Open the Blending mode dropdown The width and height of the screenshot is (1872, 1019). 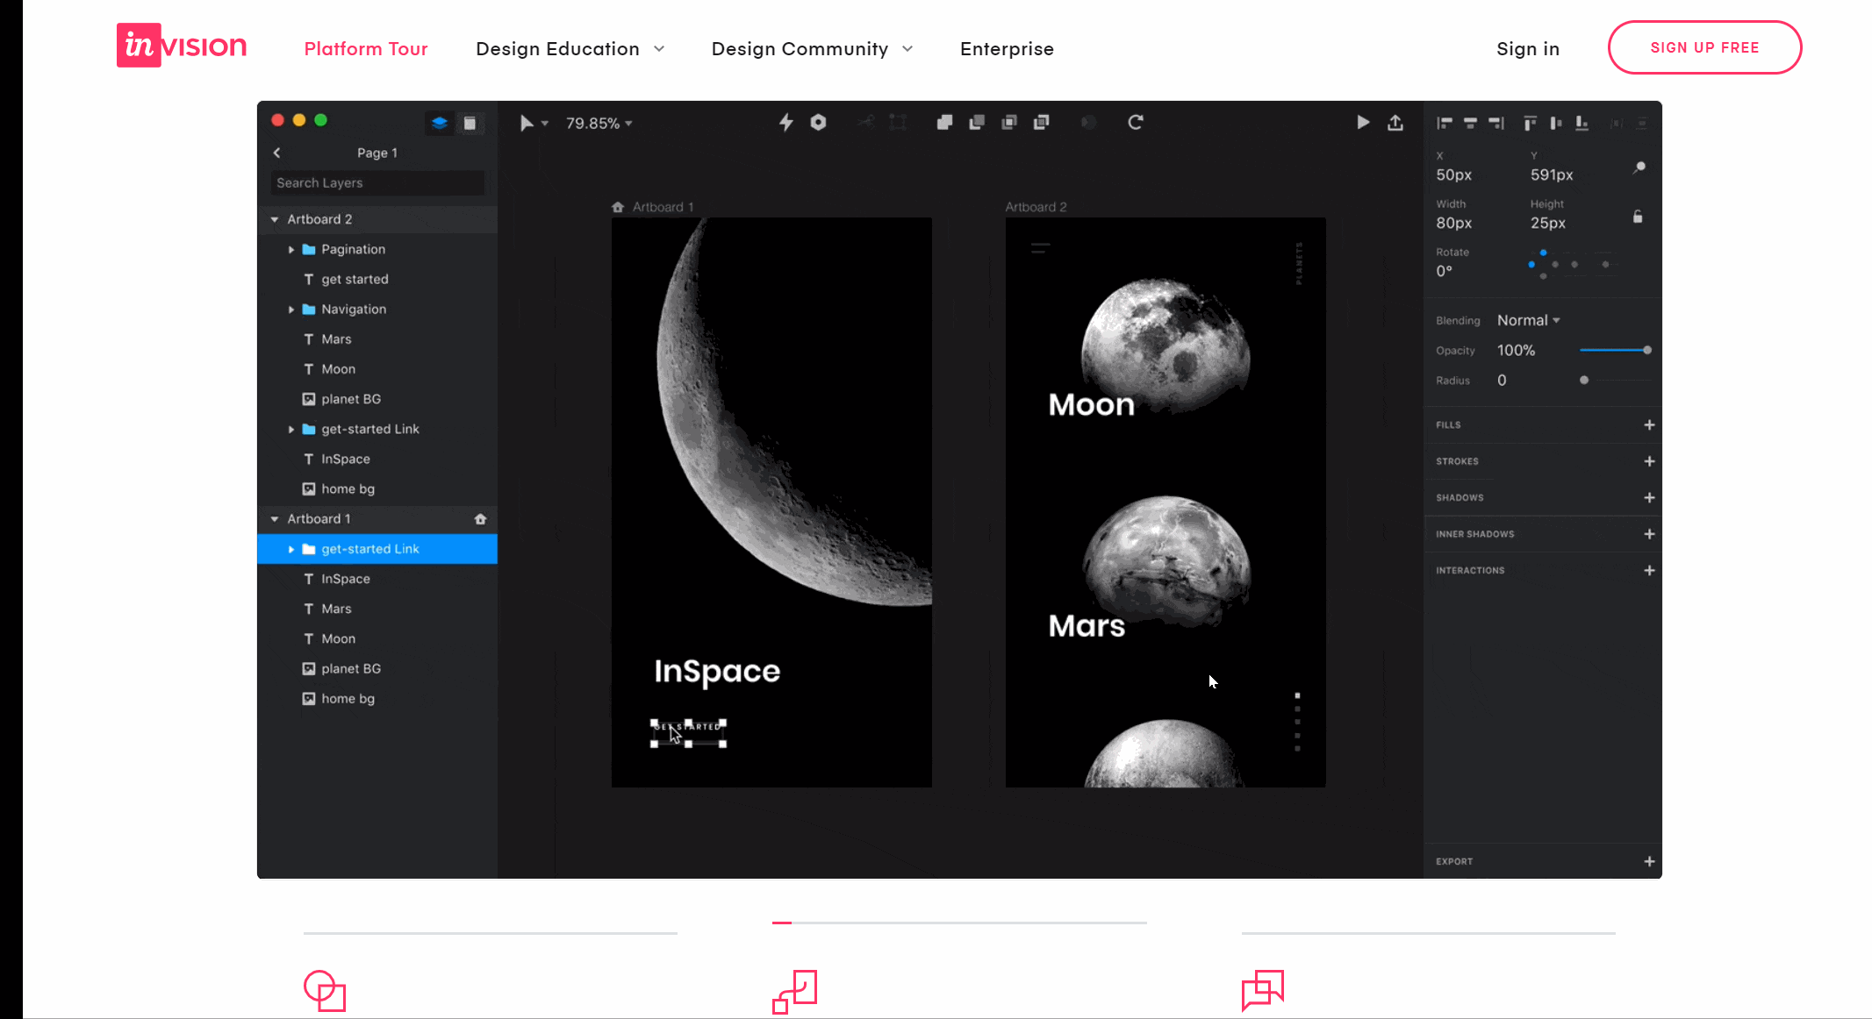(x=1528, y=318)
